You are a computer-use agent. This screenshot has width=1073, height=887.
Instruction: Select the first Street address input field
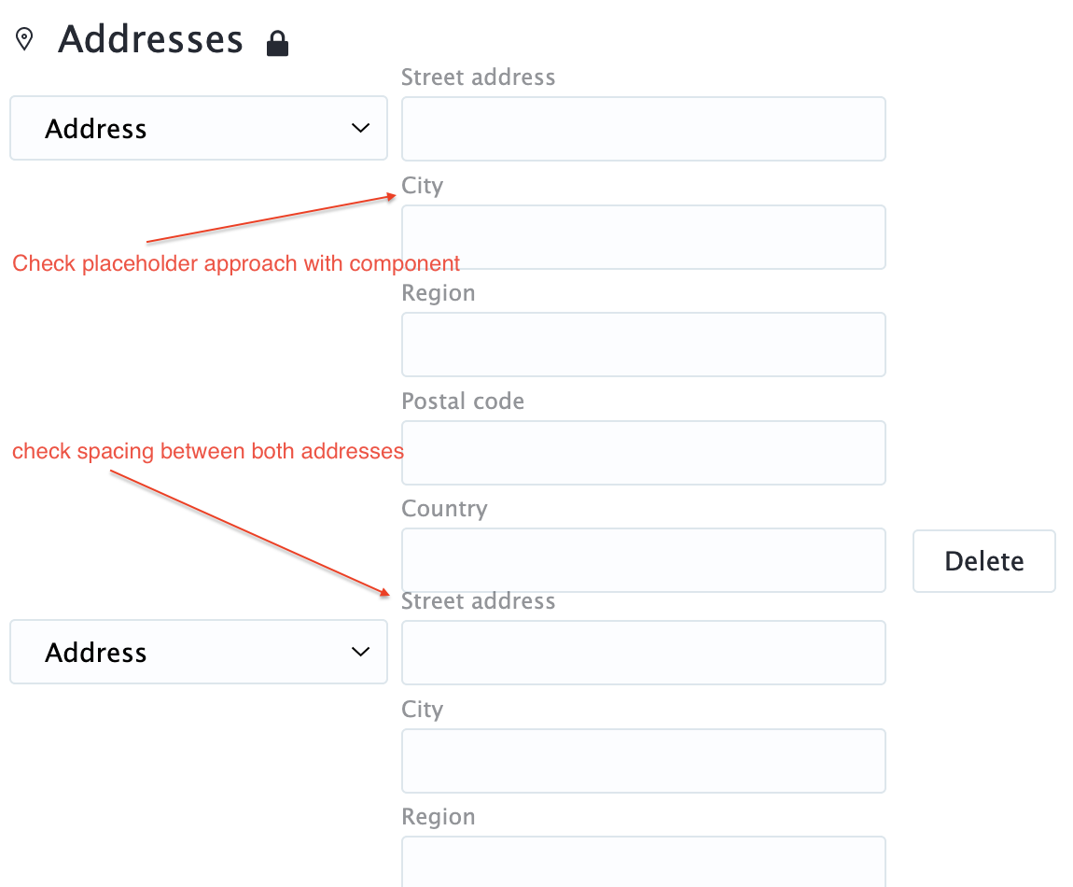[643, 129]
